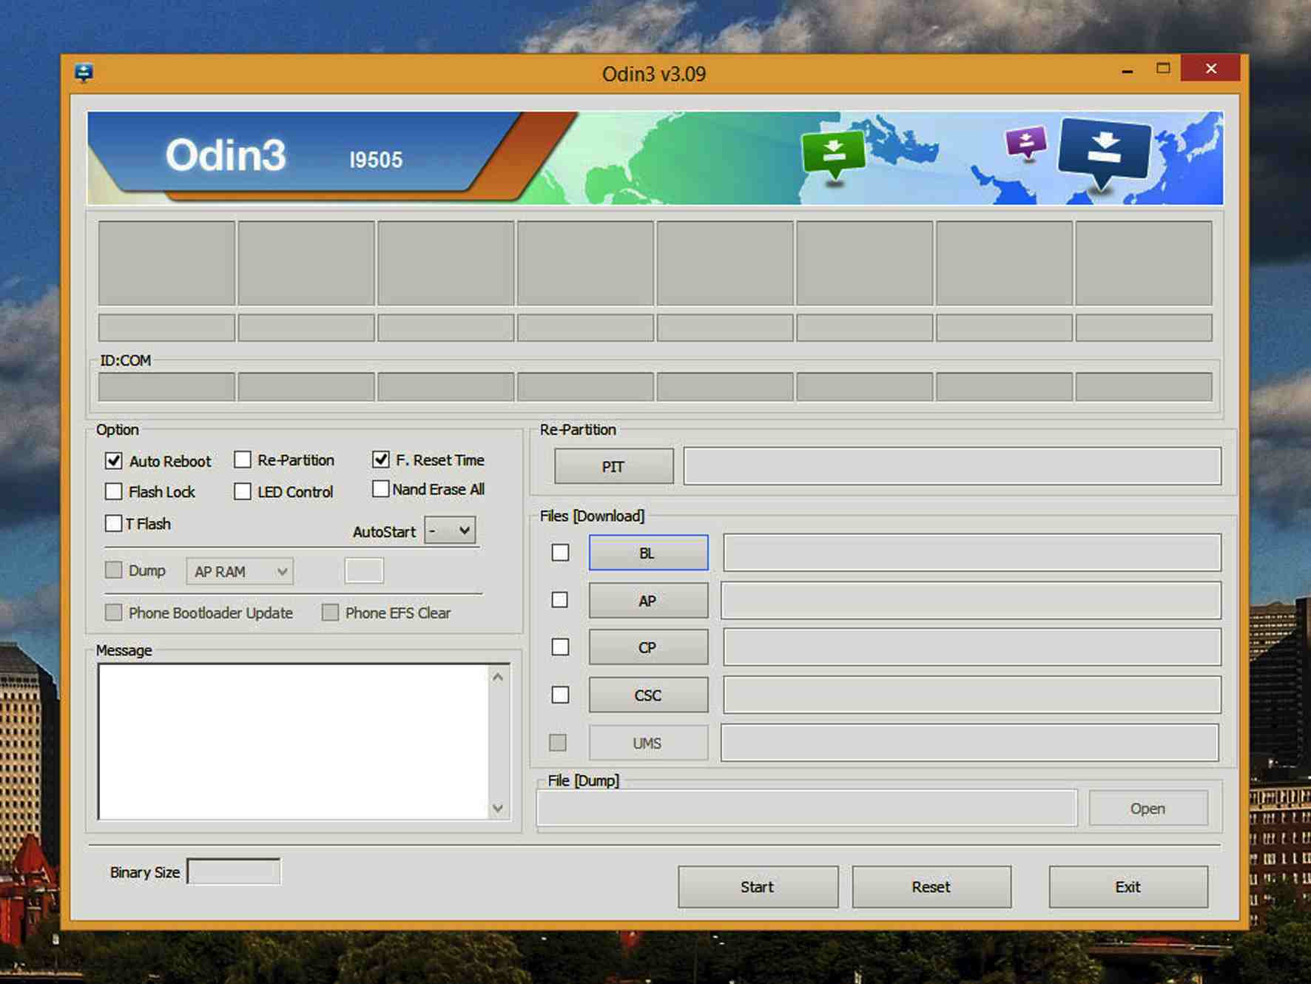Click the CP file path field
Screen dimensions: 1311x984
click(971, 647)
